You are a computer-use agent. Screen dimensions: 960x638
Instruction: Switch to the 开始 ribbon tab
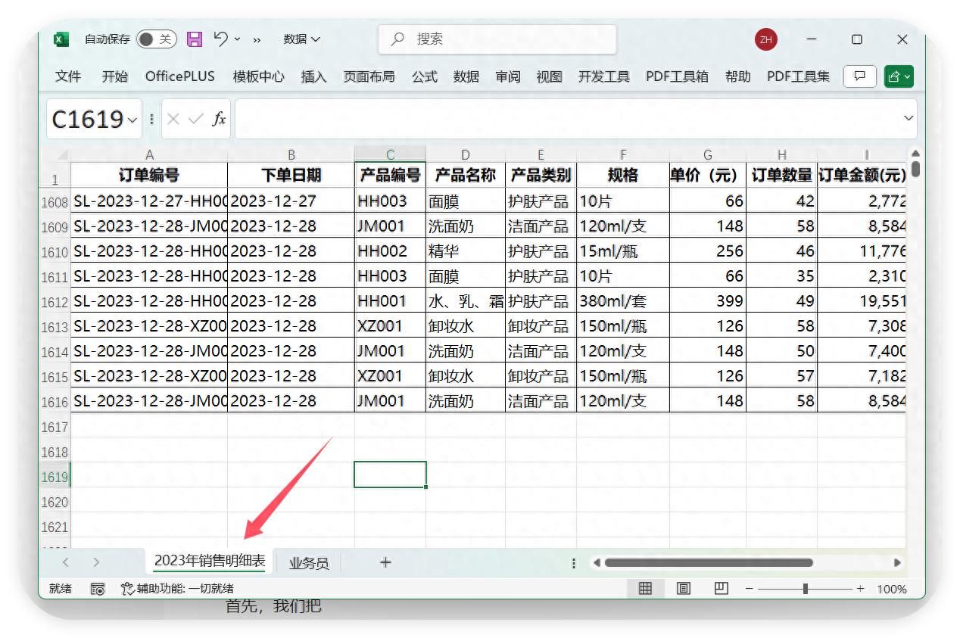(114, 76)
